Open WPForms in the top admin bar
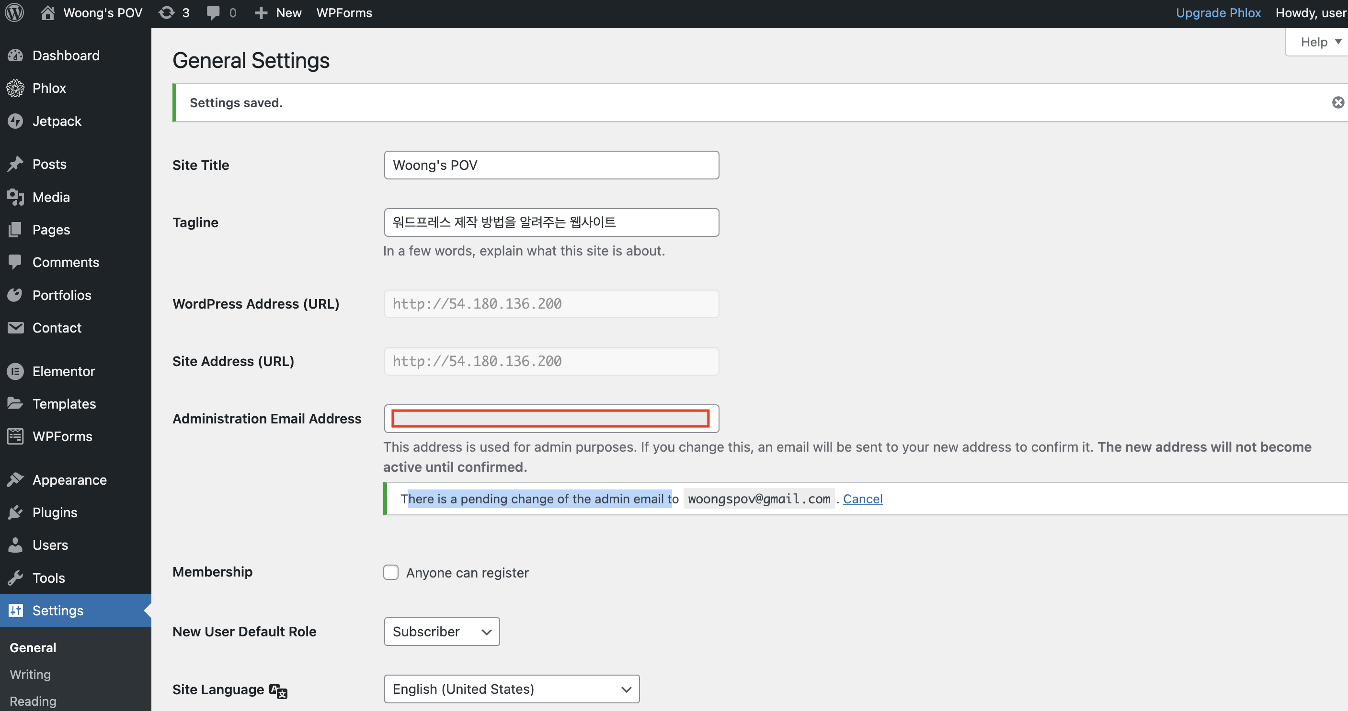This screenshot has height=711, width=1348. pos(344,12)
